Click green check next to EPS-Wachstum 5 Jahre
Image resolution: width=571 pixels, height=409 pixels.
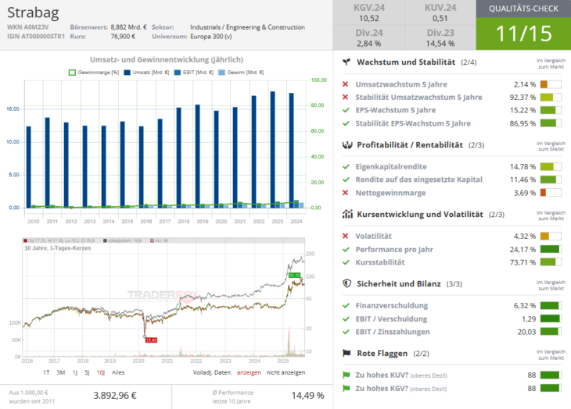pyautogui.click(x=346, y=110)
